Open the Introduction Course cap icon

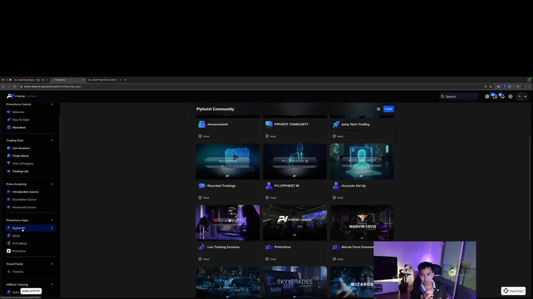point(9,192)
